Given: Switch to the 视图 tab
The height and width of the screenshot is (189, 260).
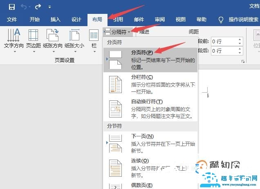Looking at the screenshot, I should point(181,20).
